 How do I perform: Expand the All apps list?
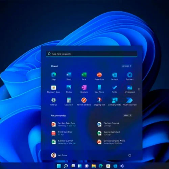tap(127, 66)
